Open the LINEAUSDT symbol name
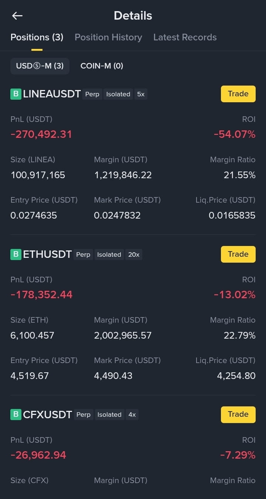The image size is (266, 499). coord(52,94)
